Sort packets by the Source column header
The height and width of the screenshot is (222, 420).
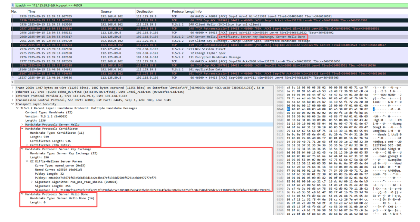pos(106,12)
